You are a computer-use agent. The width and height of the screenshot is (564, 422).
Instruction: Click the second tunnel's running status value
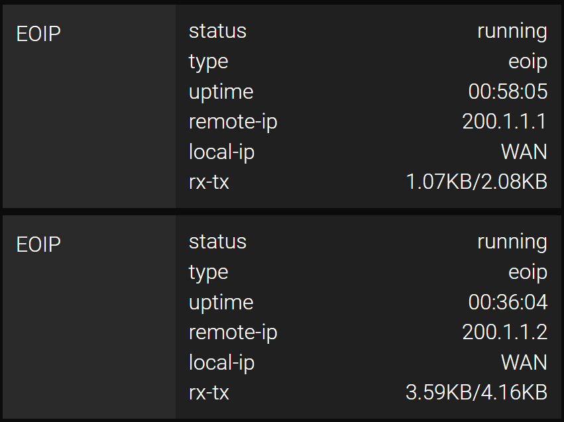coord(512,242)
